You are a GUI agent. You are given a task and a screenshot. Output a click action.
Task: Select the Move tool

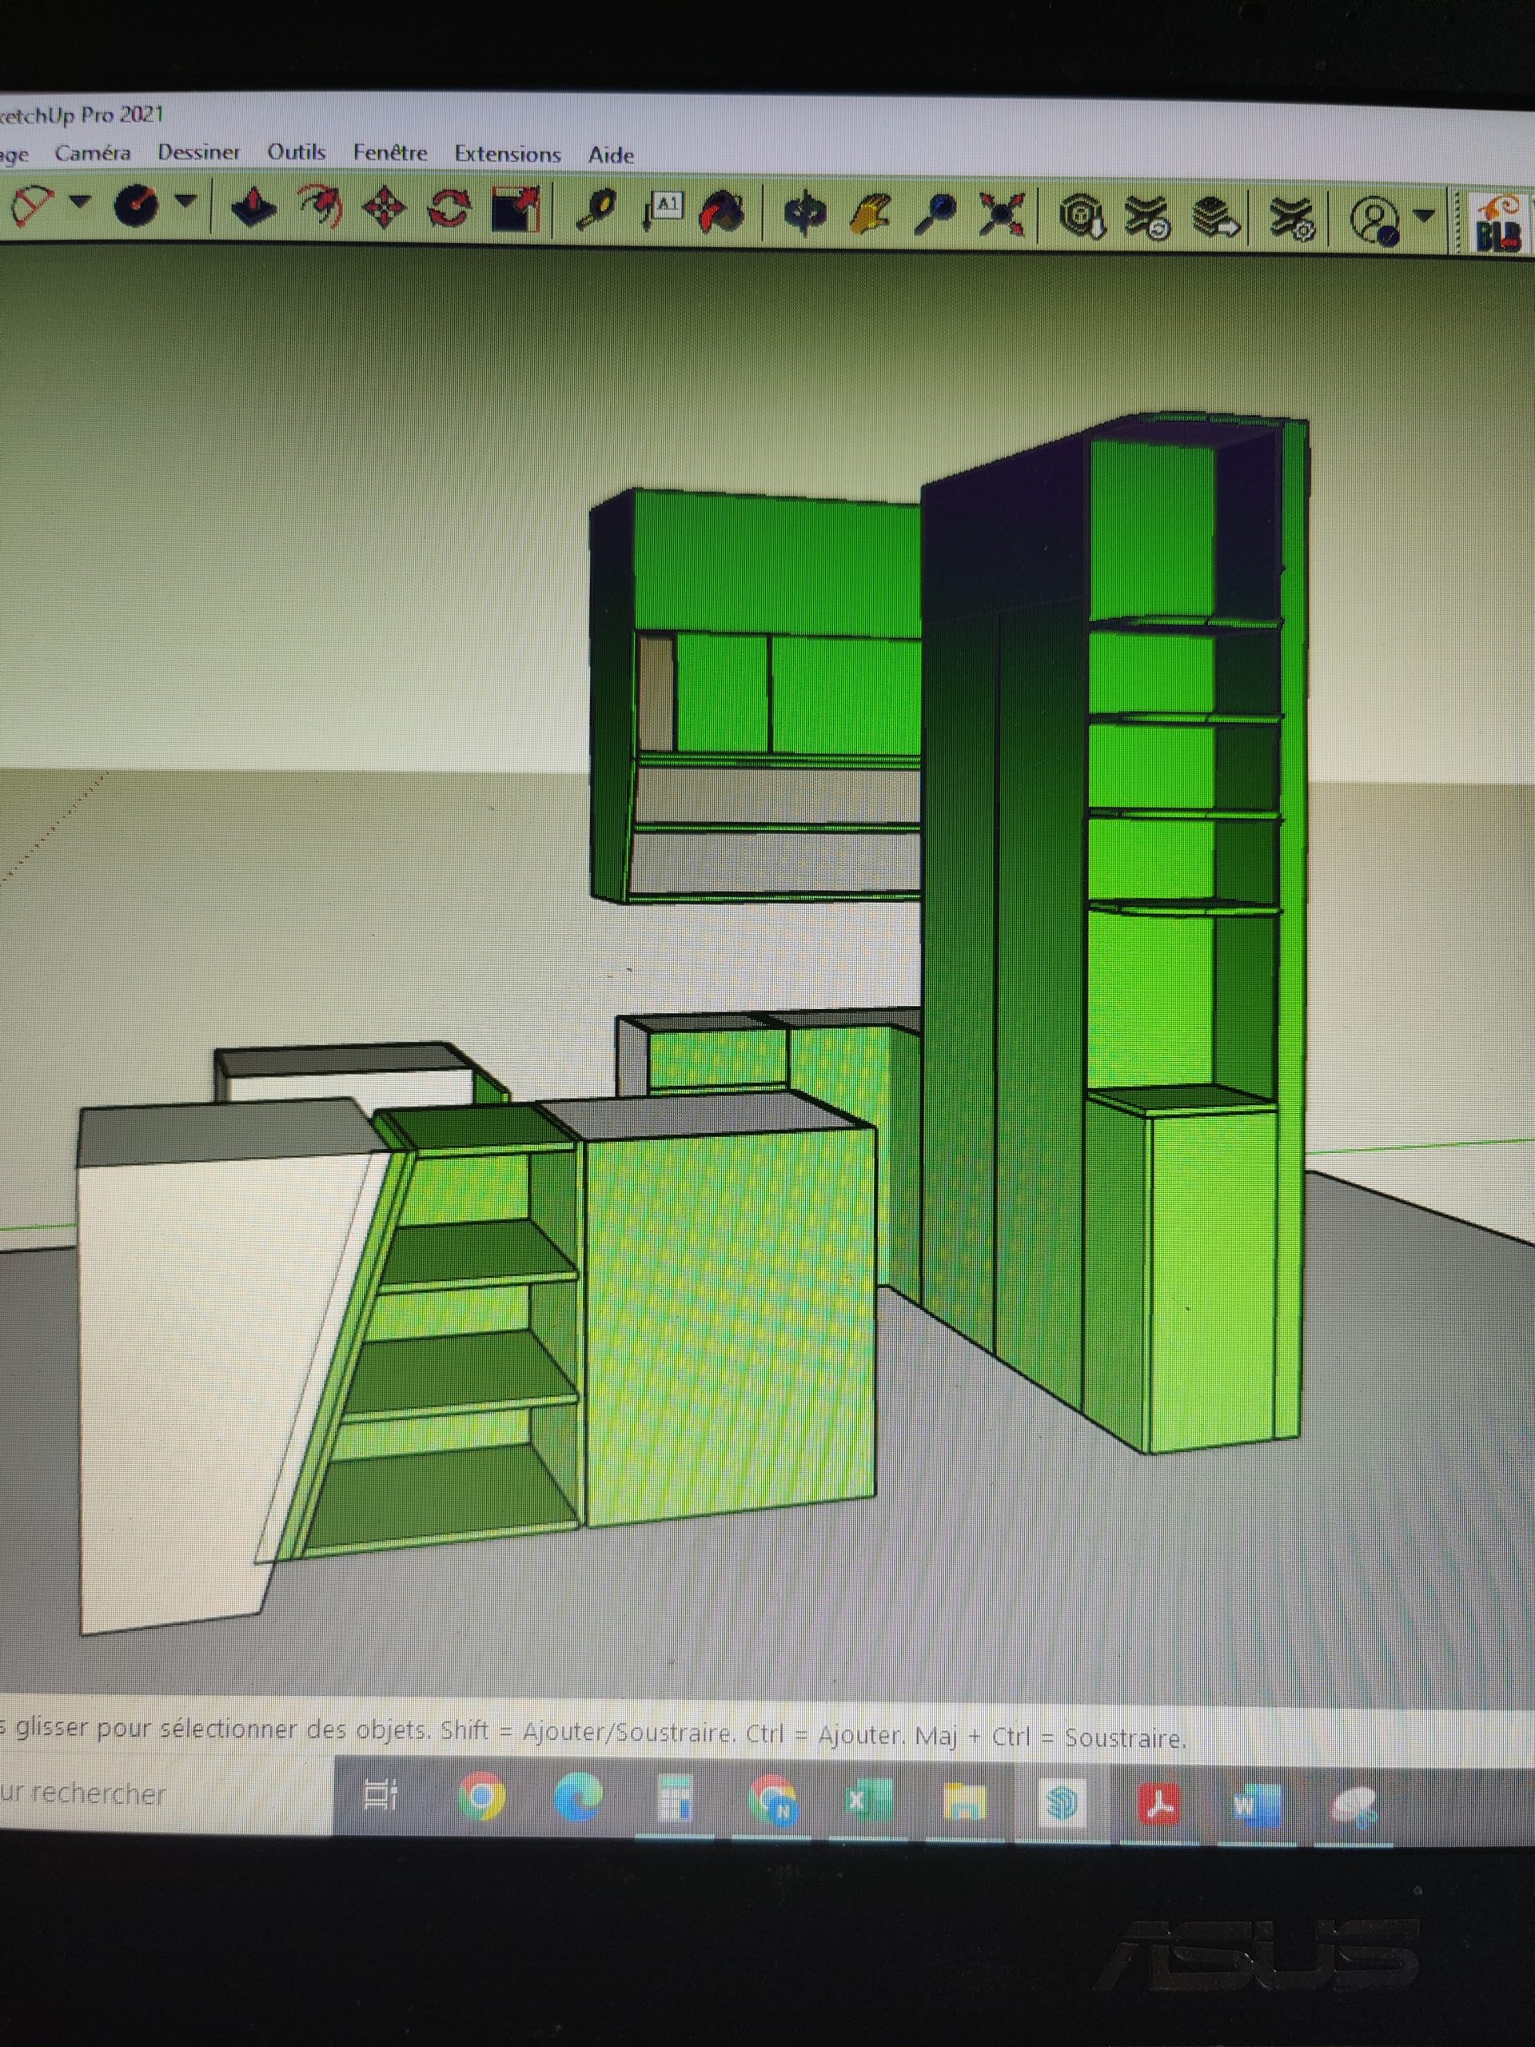(x=385, y=208)
